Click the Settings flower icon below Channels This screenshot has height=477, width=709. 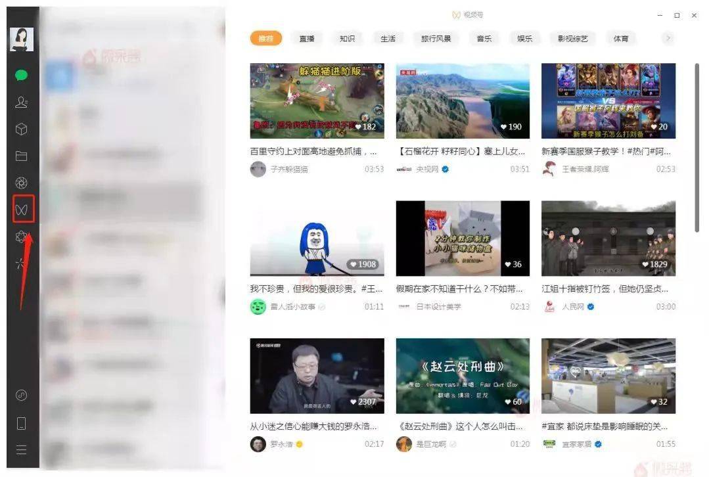point(22,237)
